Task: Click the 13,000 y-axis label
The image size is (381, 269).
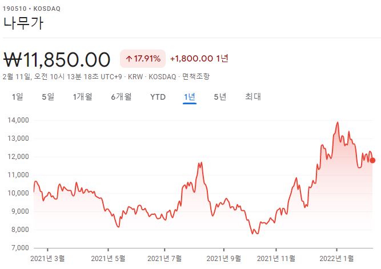Action: click(x=18, y=138)
